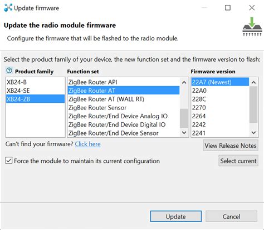Screen dimensions: 264x230
Task: Select firmware version 2242
Action: point(220,124)
